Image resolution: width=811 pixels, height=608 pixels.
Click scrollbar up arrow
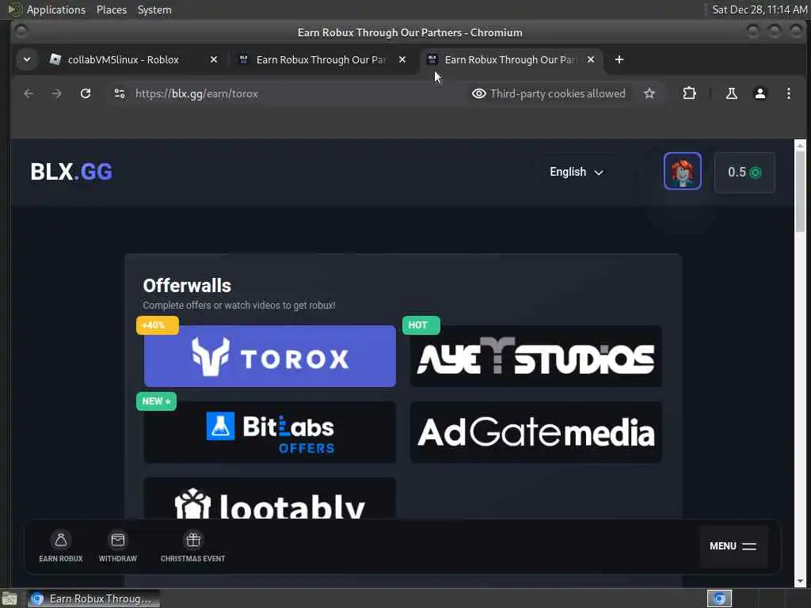pyautogui.click(x=800, y=145)
